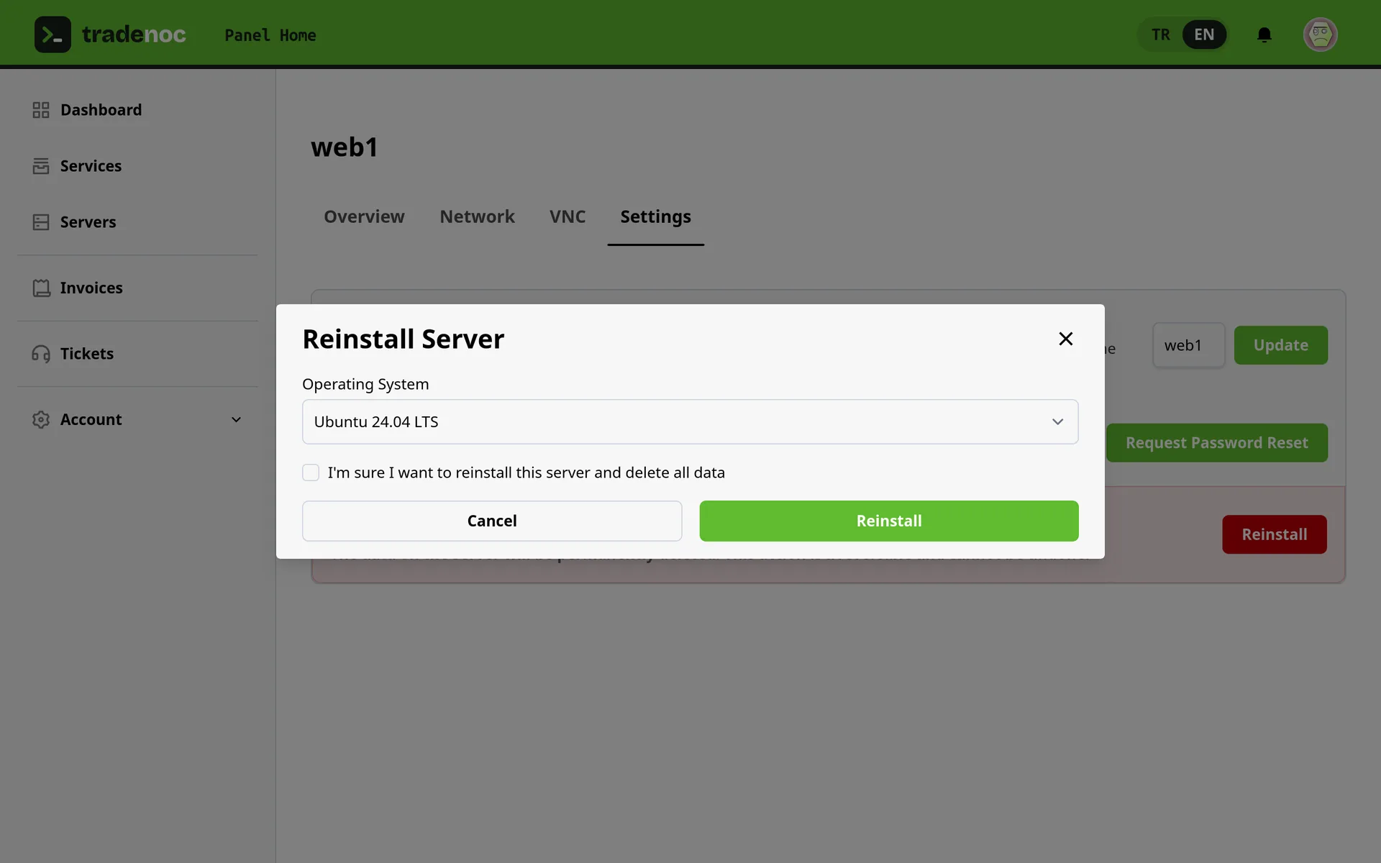Click the red Reinstall button behind the dialog

coord(1275,534)
